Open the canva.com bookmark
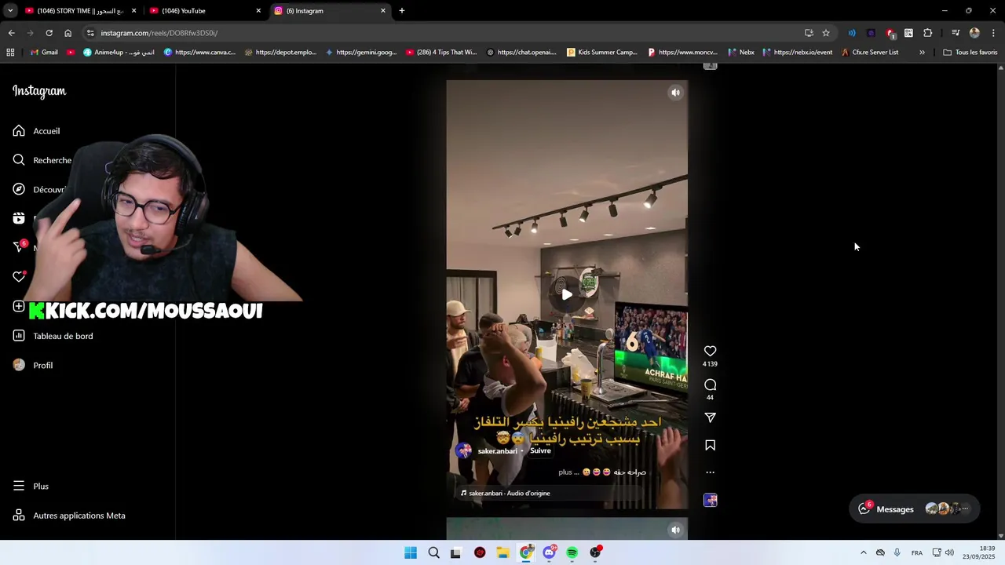The width and height of the screenshot is (1005, 565). [x=199, y=53]
